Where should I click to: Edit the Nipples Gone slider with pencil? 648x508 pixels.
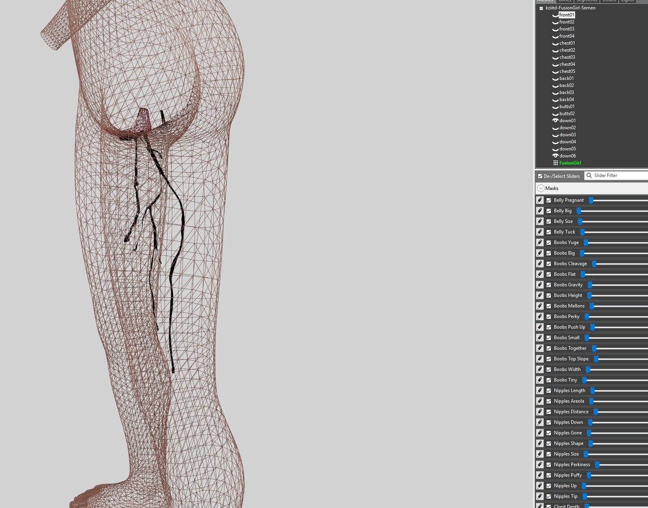[540, 433]
